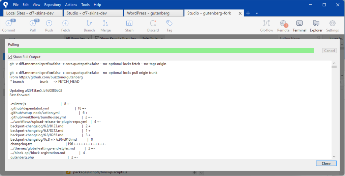Click the green Pulling progress bar
This screenshot has width=345, height=176.
pos(161,50)
